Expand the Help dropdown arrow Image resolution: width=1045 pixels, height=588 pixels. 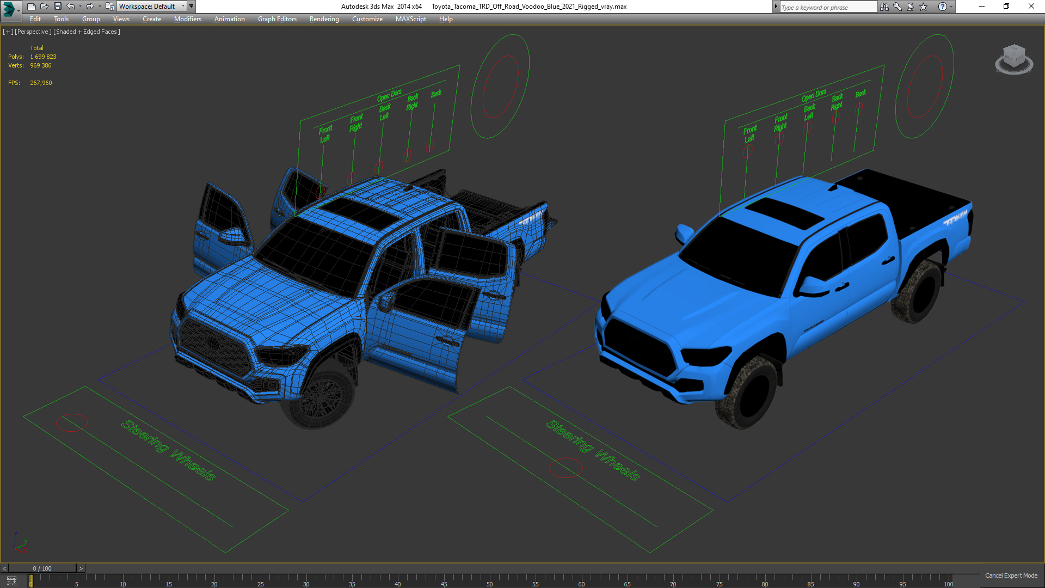pyautogui.click(x=951, y=7)
